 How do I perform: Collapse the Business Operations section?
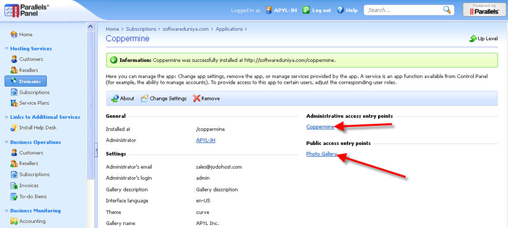point(6,142)
